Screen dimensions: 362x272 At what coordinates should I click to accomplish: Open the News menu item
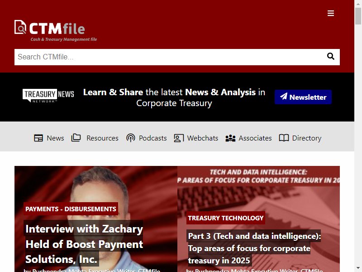(55, 138)
